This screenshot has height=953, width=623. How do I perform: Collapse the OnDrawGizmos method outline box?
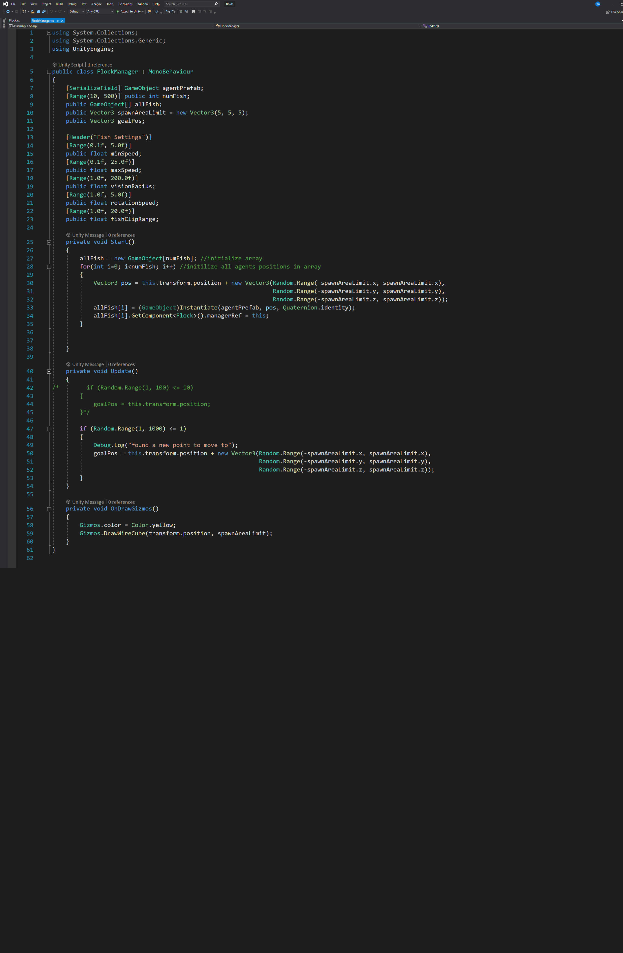(49, 509)
